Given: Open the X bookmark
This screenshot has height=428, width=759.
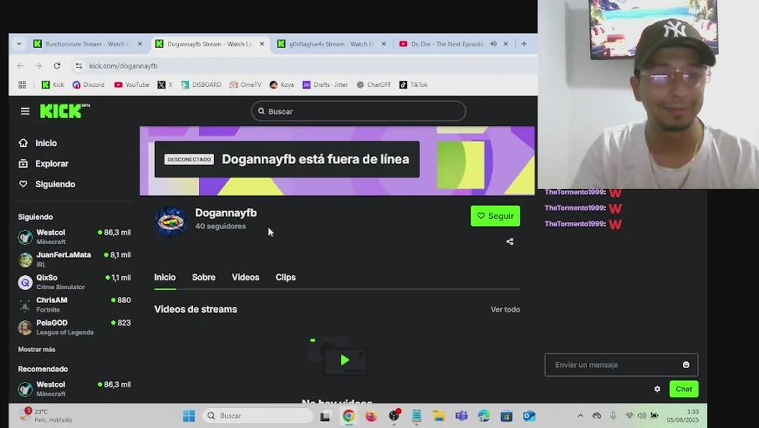Looking at the screenshot, I should (165, 85).
